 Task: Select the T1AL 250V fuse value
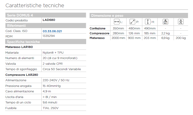[x=51, y=108]
